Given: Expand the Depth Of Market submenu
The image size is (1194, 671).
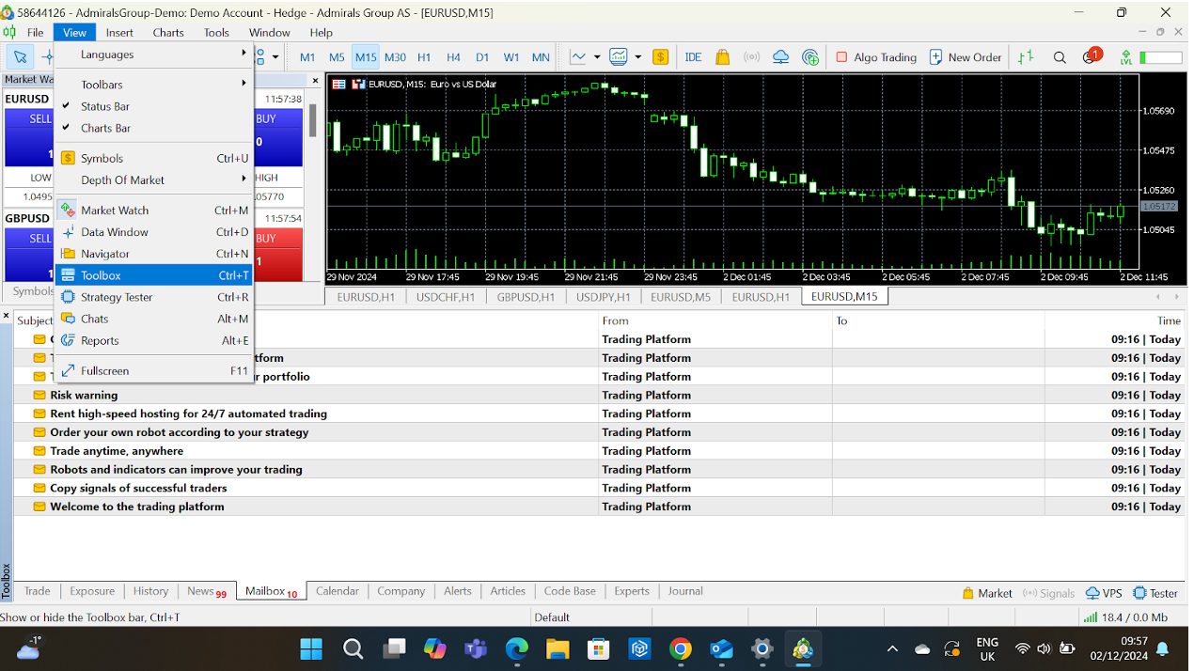Looking at the screenshot, I should (x=153, y=179).
